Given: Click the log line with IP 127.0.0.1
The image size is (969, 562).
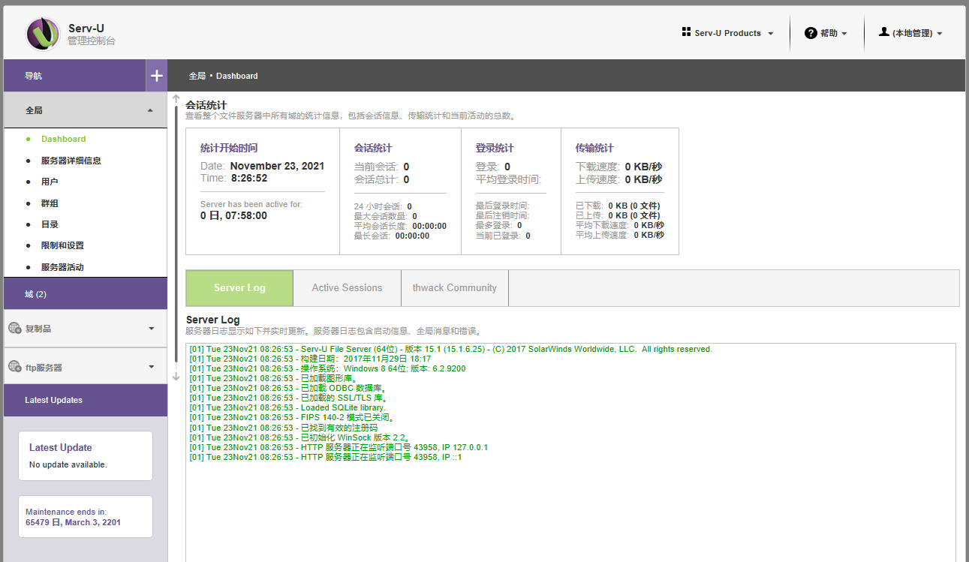Looking at the screenshot, I should [x=339, y=447].
